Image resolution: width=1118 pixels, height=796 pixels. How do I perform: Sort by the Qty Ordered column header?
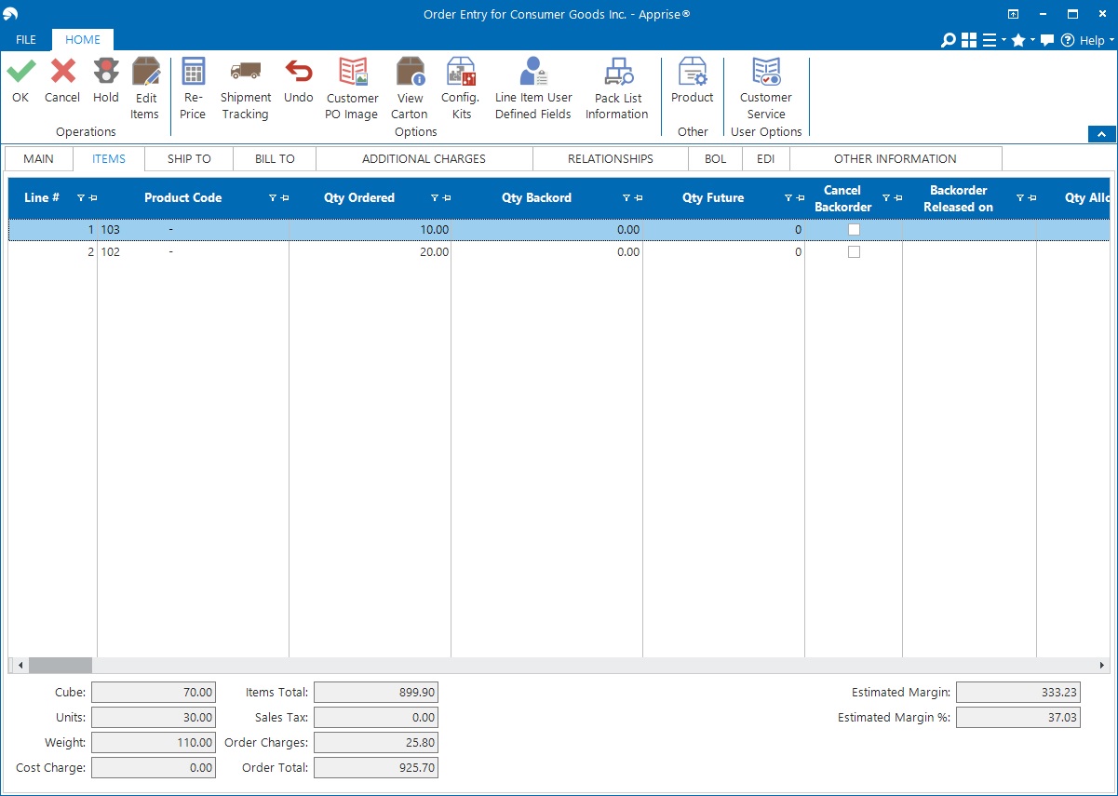[359, 198]
